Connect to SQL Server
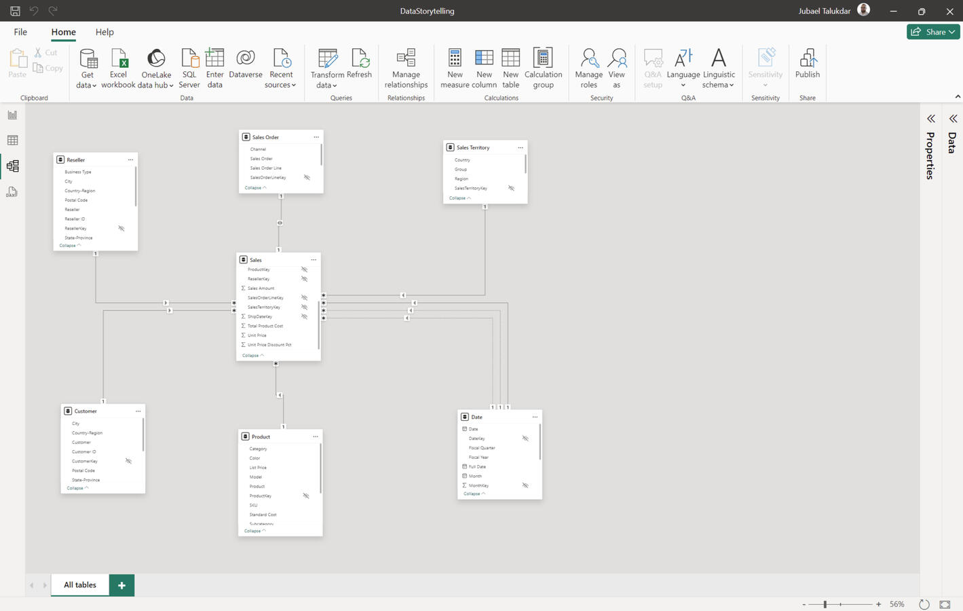The image size is (963, 611). click(189, 69)
